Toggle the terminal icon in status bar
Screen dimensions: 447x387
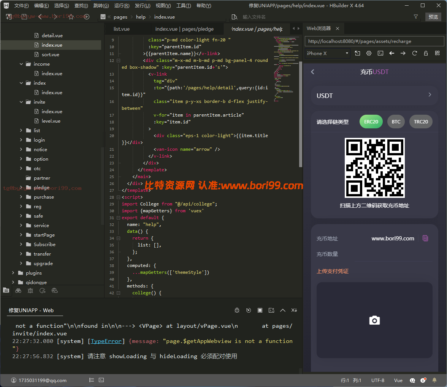(101, 380)
